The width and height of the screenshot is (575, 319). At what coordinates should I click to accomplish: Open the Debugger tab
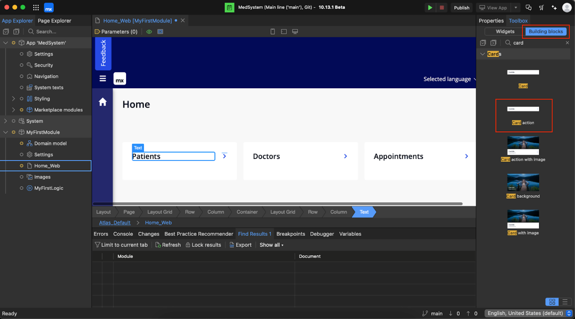pyautogui.click(x=322, y=234)
